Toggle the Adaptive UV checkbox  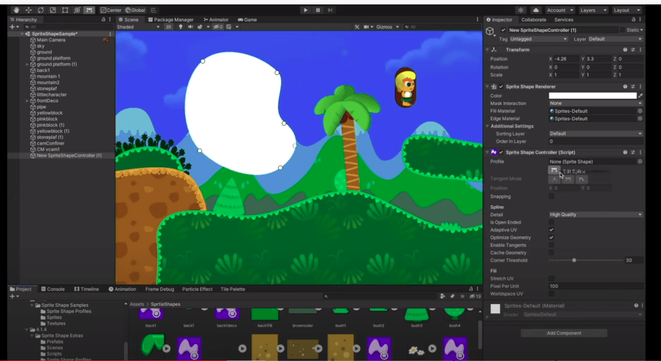tap(551, 230)
